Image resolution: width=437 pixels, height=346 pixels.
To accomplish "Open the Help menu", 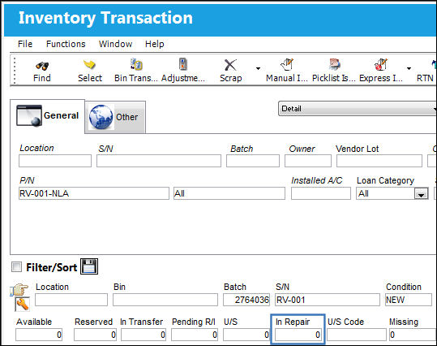I will pyautogui.click(x=154, y=44).
